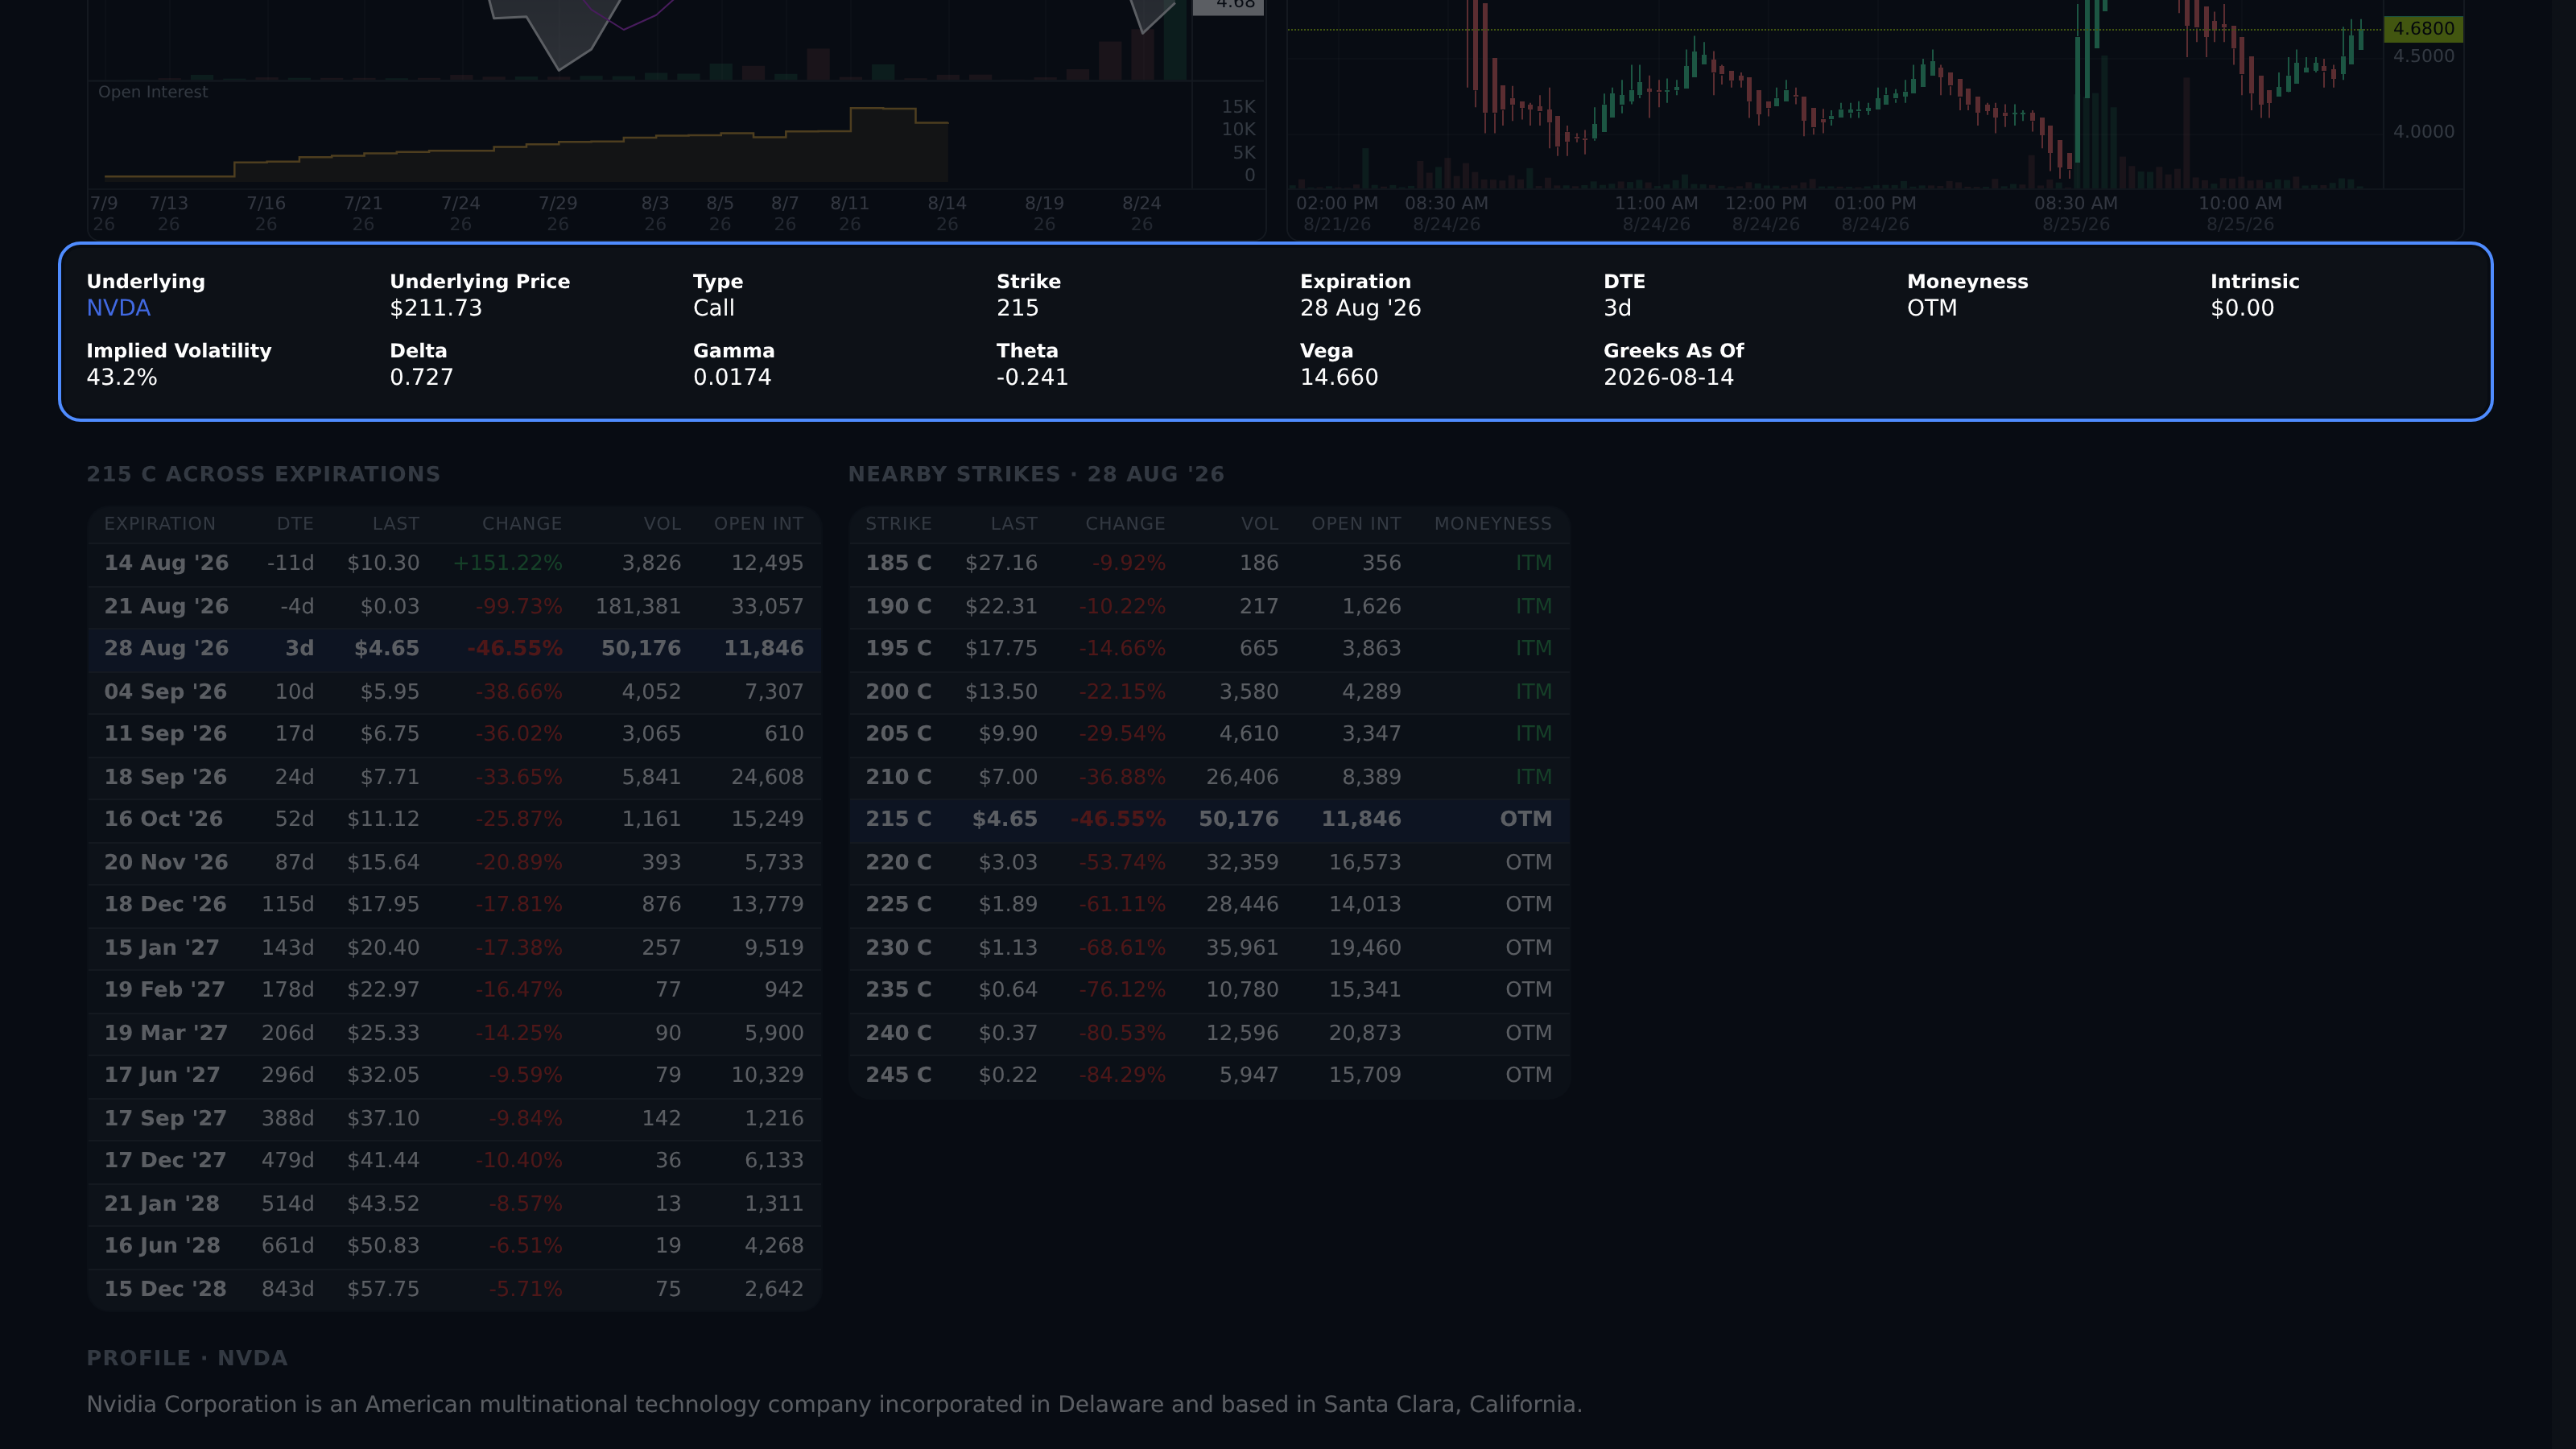The height and width of the screenshot is (1449, 2576).
Task: Select the 18 Sep '26 expiration row
Action: point(454,777)
